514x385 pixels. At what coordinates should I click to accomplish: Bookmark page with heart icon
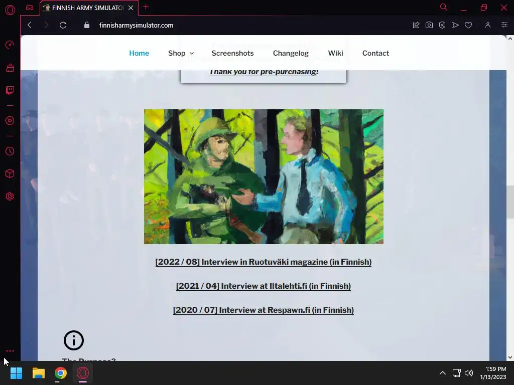tap(468, 25)
